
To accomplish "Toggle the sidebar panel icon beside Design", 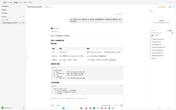I will pos(21,2).
